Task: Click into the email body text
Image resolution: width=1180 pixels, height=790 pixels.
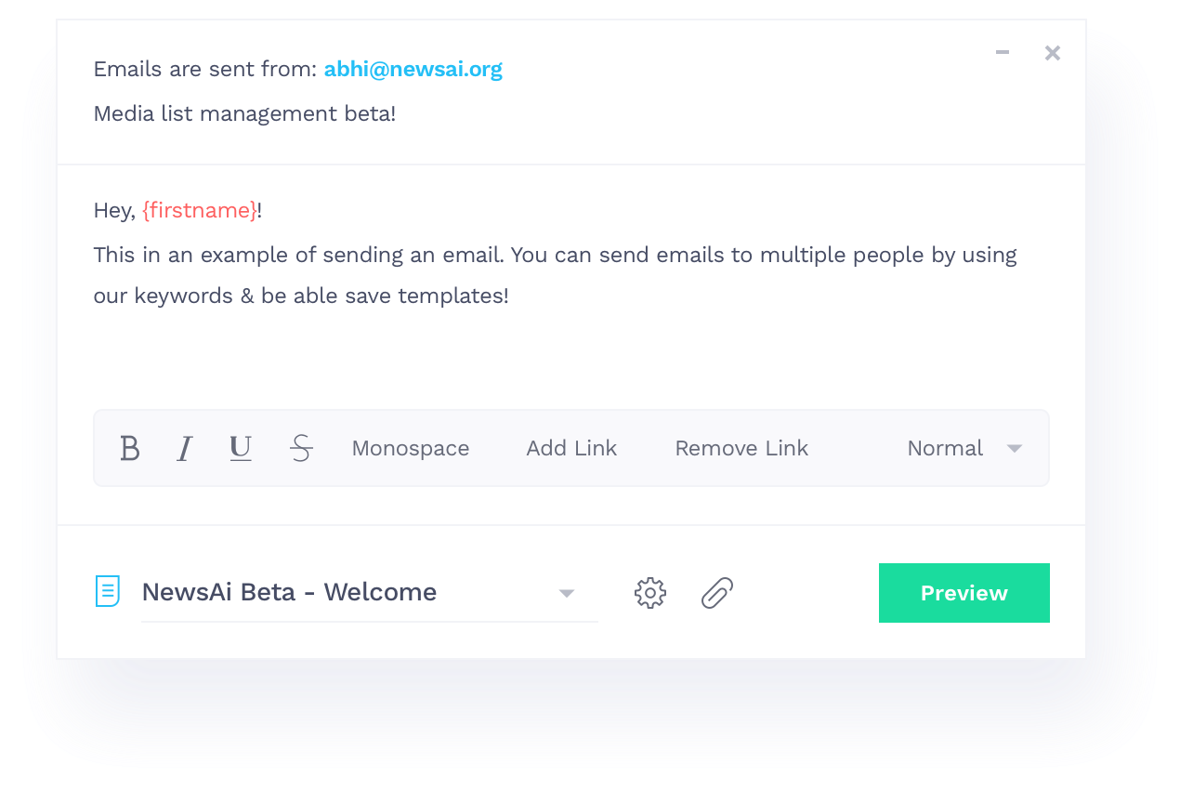Action: [x=555, y=275]
